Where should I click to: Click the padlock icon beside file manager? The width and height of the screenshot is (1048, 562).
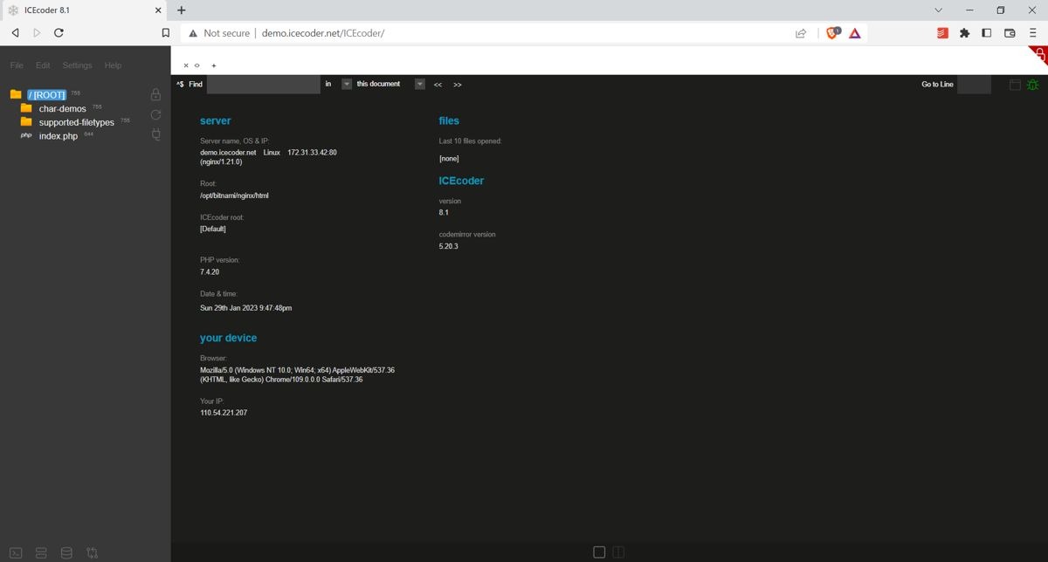[x=155, y=94]
